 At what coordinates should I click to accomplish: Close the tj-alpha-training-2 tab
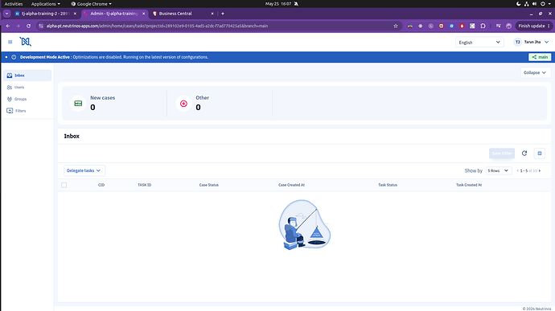click(x=75, y=14)
